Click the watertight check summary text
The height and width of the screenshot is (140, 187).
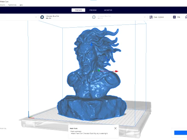tap(89, 133)
